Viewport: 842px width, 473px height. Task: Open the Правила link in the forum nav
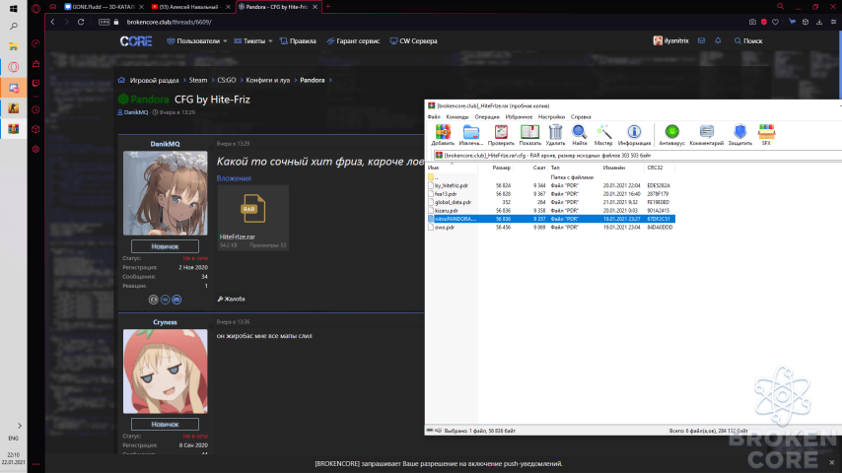click(298, 40)
